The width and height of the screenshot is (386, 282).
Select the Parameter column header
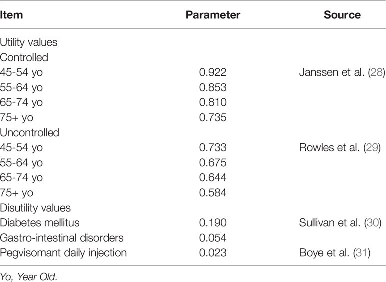coord(213,15)
